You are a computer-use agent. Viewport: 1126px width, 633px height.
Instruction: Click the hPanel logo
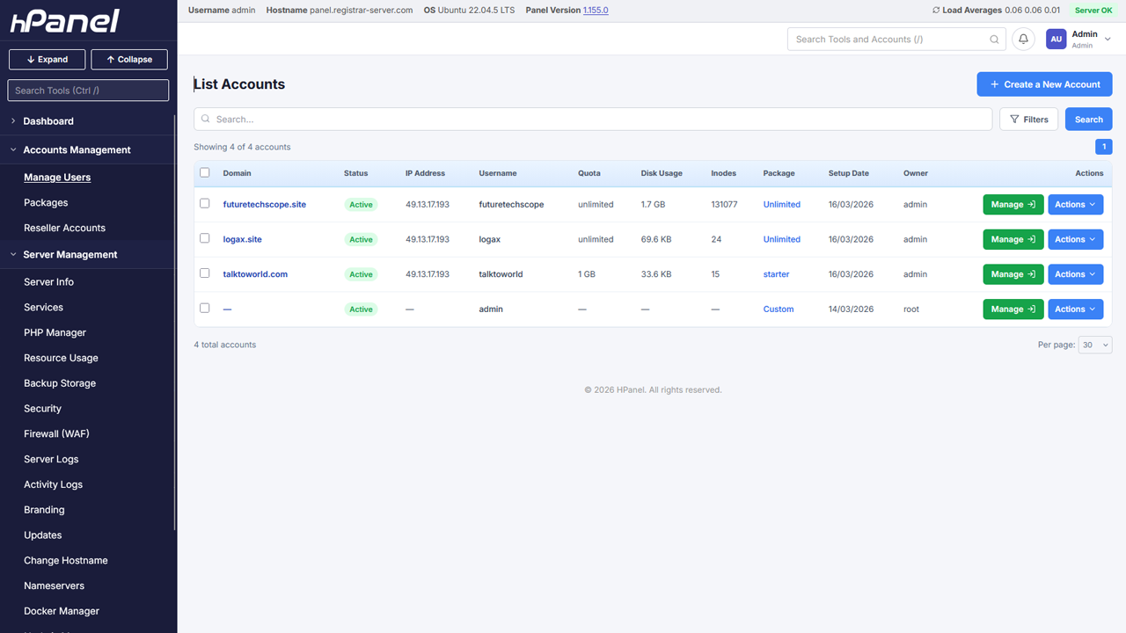(64, 21)
